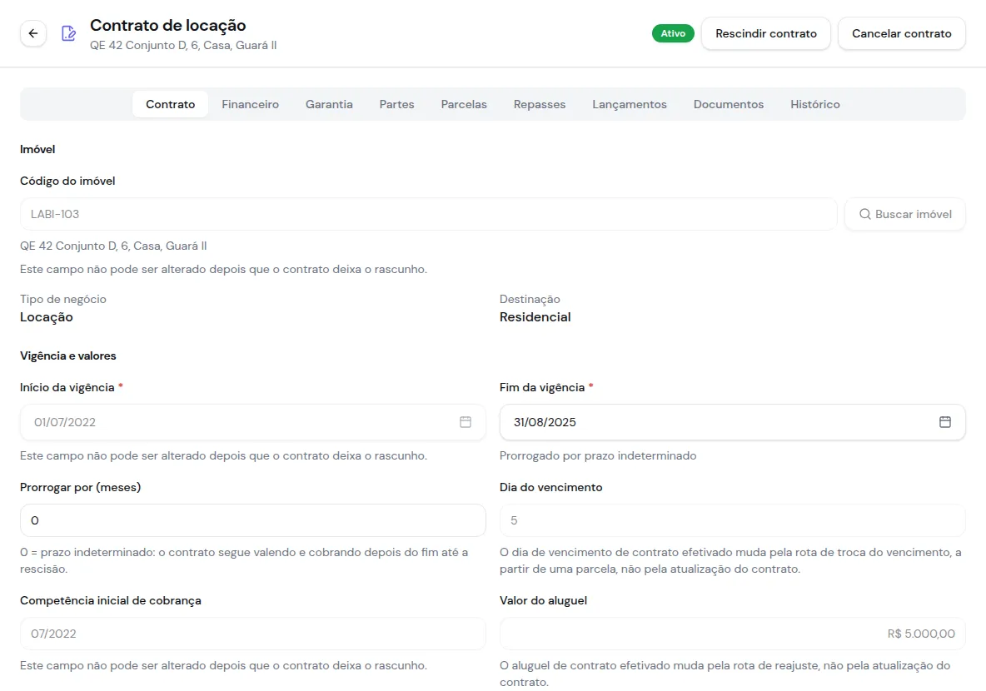Click the back arrow button
Image resolution: width=986 pixels, height=691 pixels.
point(33,33)
